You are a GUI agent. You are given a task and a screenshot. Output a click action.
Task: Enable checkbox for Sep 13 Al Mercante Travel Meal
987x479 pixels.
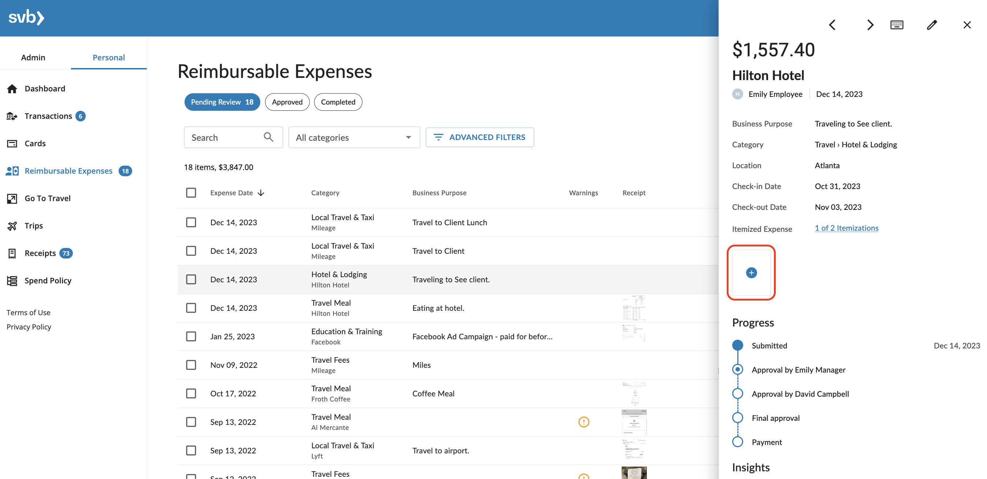click(191, 421)
